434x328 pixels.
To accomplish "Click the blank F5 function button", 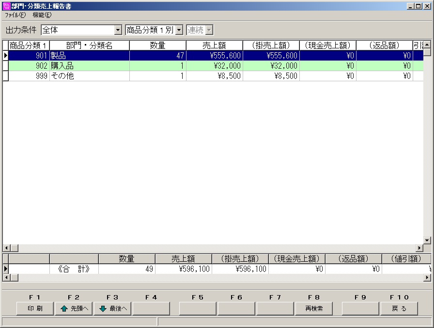I will pos(198,308).
